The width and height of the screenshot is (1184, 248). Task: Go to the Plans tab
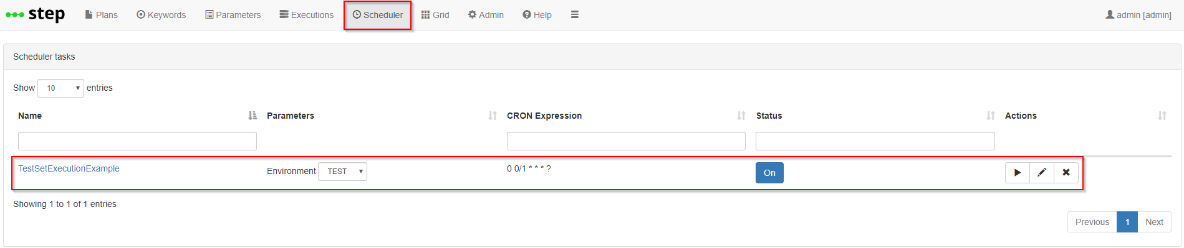[101, 15]
